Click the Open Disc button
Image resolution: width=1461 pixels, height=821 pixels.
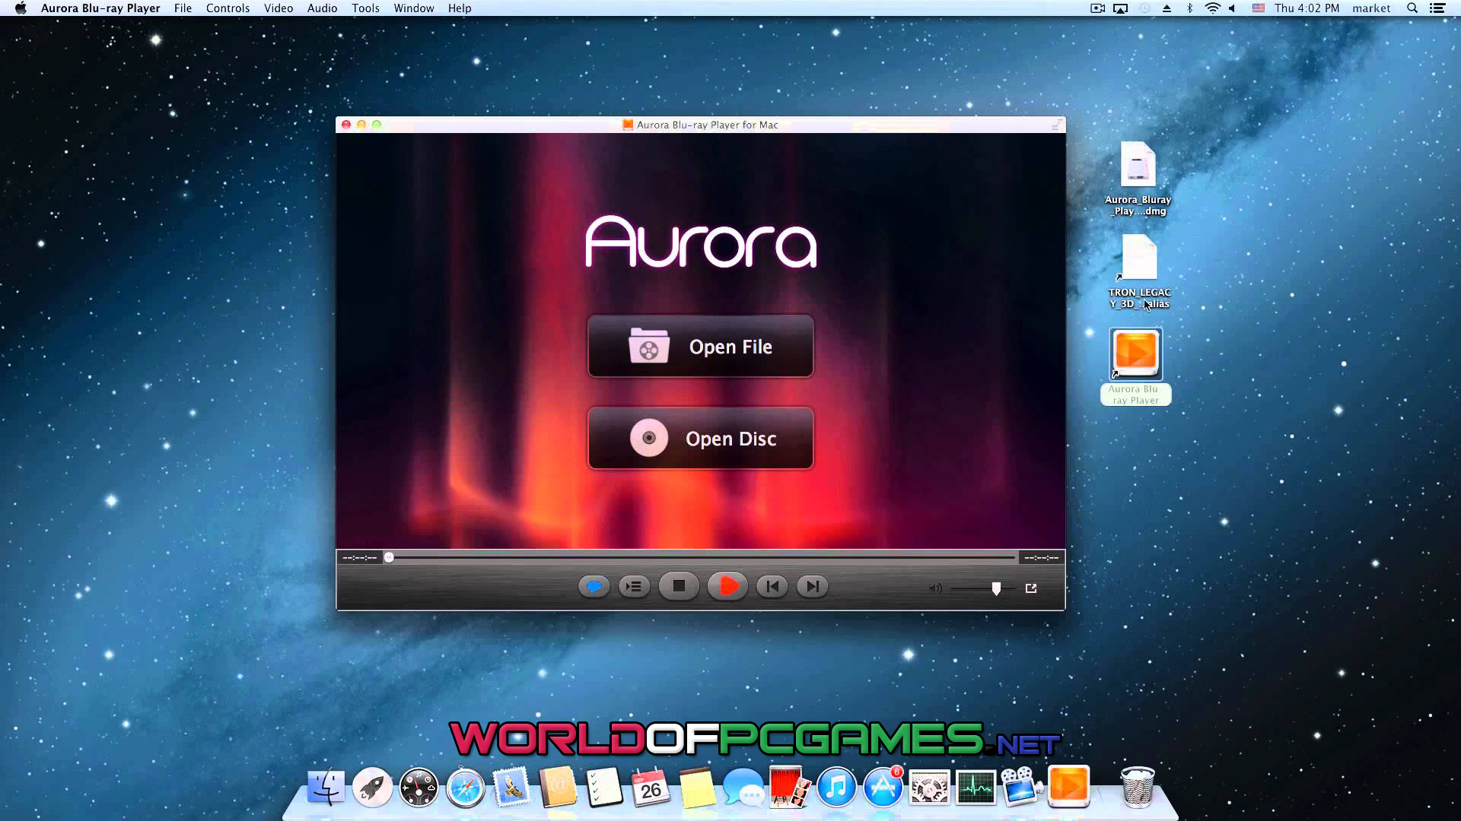click(700, 439)
